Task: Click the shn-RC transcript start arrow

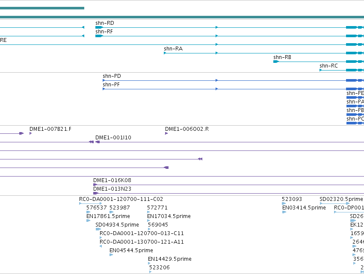Action: tap(321, 70)
